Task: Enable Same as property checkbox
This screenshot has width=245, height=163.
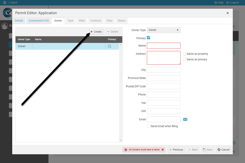Action: click(x=185, y=54)
